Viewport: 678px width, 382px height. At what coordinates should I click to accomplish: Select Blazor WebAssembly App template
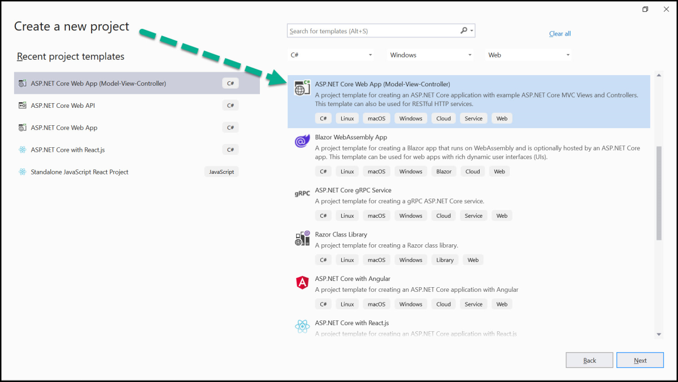tap(469, 155)
